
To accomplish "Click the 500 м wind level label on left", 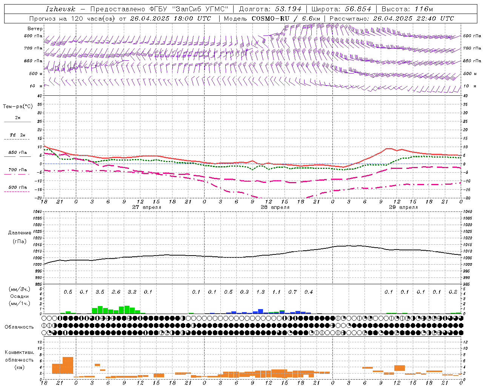I will point(35,74).
